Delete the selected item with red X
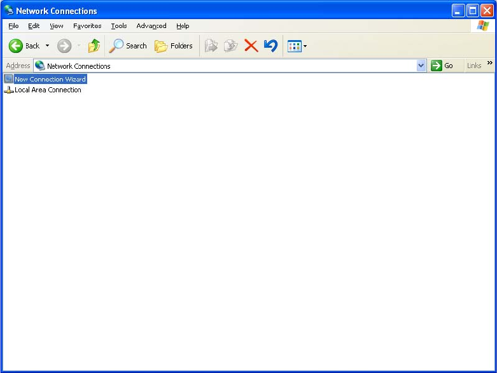Screen dimensions: 497x373 (251, 46)
